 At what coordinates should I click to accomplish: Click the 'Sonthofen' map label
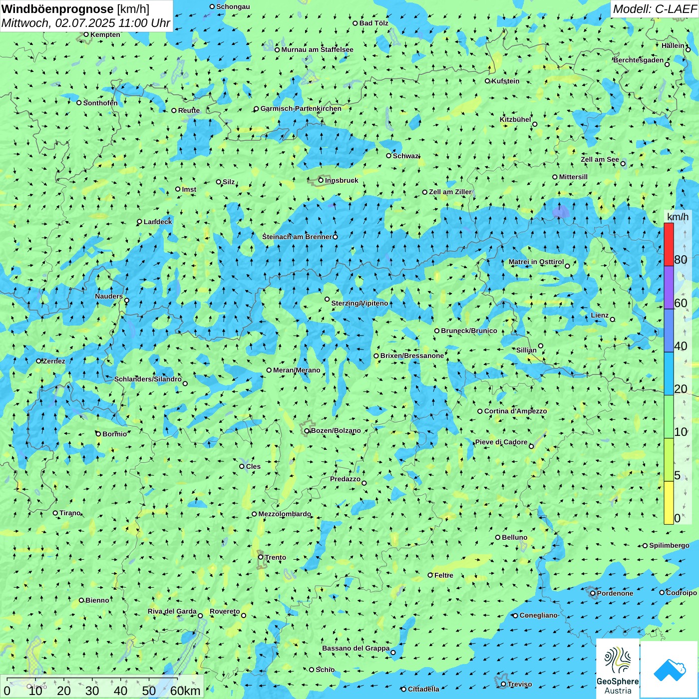[100, 103]
